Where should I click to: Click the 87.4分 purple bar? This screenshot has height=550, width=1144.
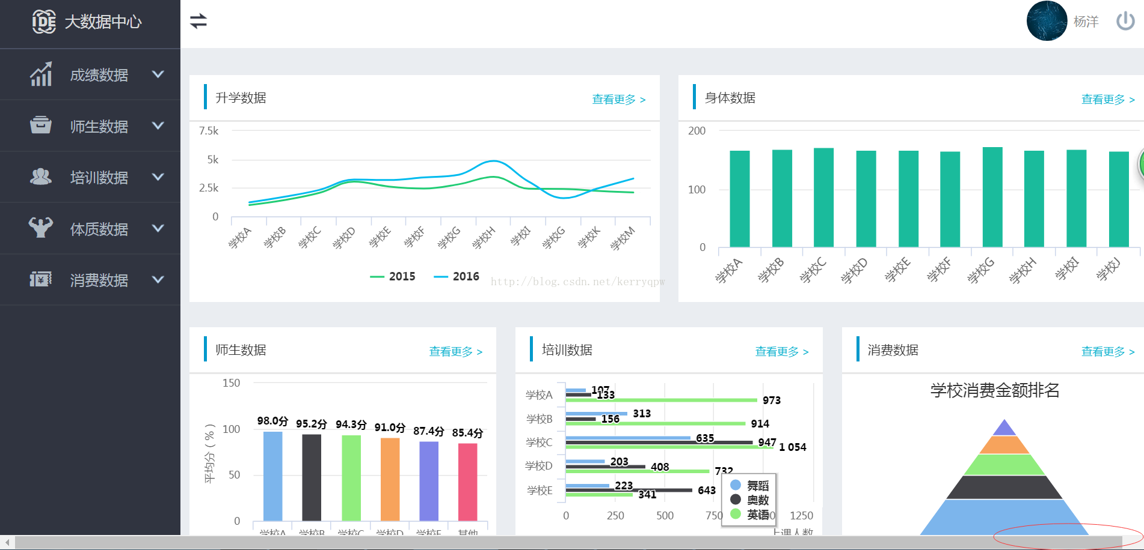(x=429, y=481)
